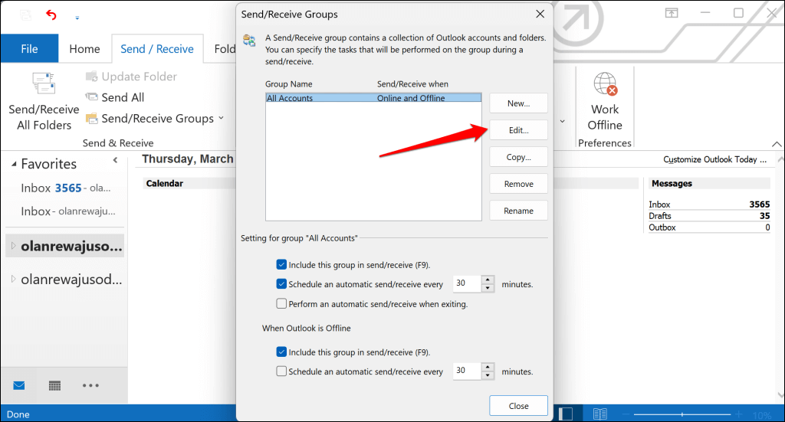Click the Close button in dialog
The height and width of the screenshot is (422, 785).
click(518, 405)
